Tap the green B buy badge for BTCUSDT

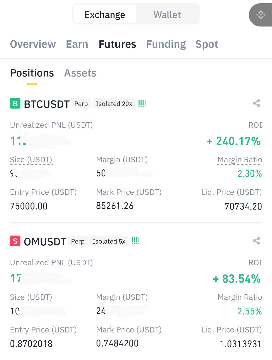tap(15, 104)
